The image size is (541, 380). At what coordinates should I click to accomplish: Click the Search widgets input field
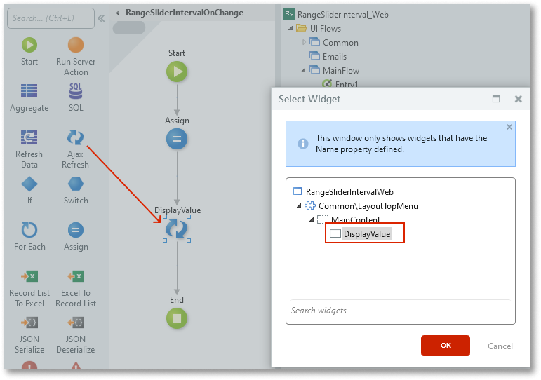click(x=400, y=311)
